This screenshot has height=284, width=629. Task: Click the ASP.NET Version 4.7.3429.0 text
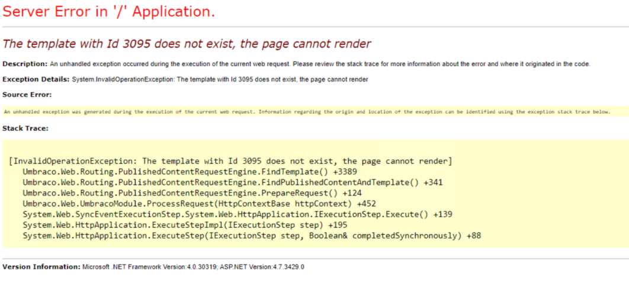(262, 267)
